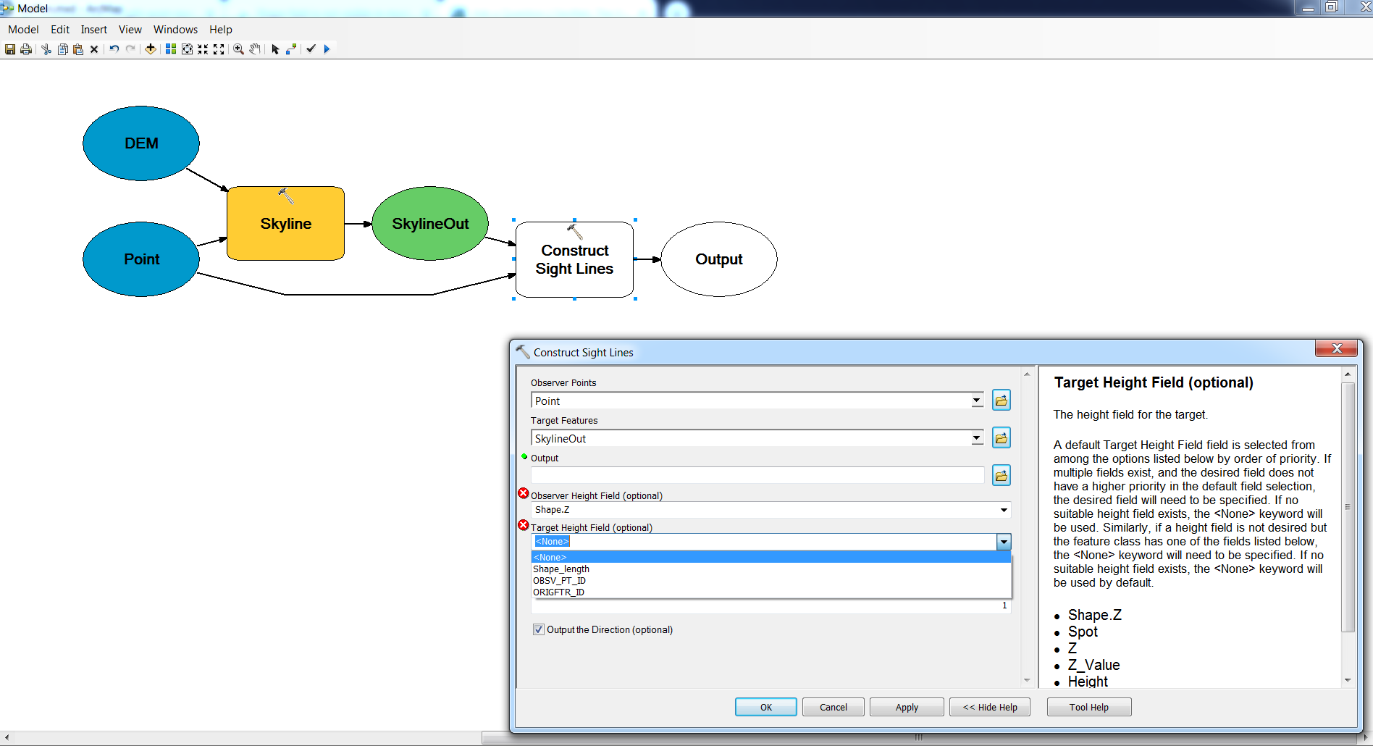Select the Skyline tool element

pyautogui.click(x=286, y=224)
